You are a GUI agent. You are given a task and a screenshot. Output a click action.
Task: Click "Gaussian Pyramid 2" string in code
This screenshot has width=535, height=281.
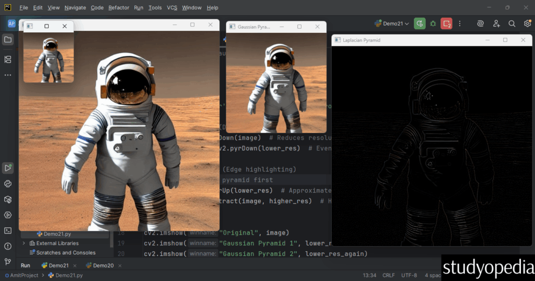coord(259,254)
